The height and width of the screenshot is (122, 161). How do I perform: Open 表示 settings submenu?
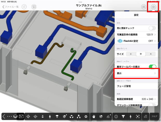coord(136,73)
